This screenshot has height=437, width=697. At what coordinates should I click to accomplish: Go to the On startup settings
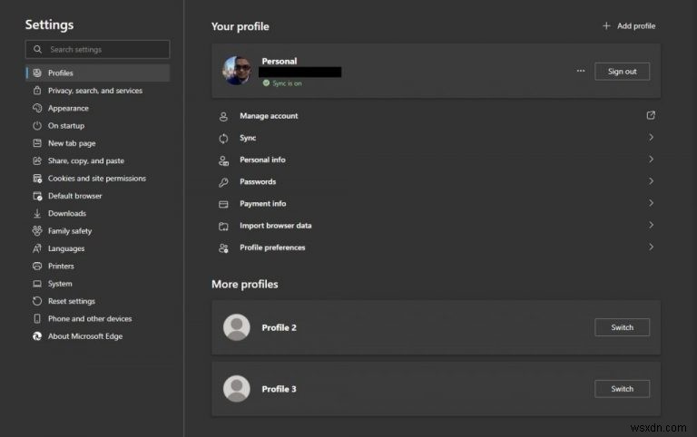[x=97, y=126]
